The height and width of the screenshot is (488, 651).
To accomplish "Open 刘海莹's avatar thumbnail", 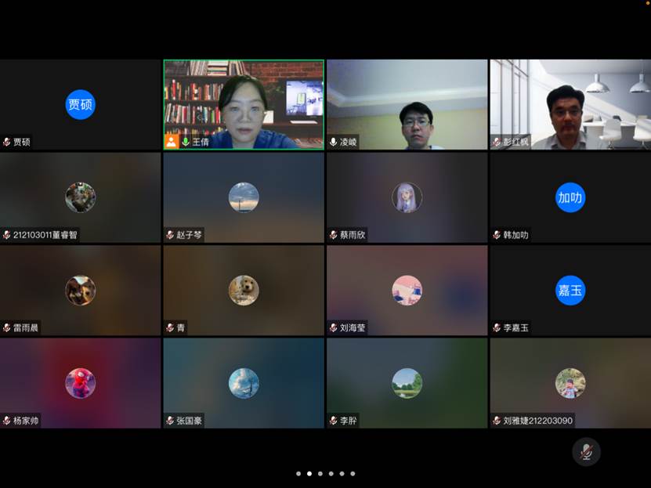I will tap(406, 290).
